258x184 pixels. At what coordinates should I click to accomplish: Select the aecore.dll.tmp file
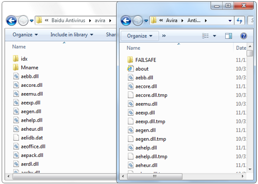pos(148,95)
